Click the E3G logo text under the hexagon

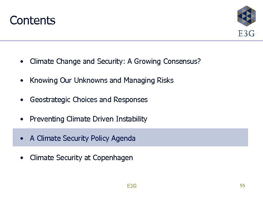pos(246,34)
